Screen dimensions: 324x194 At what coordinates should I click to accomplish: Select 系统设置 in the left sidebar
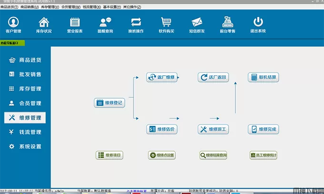tap(25, 146)
